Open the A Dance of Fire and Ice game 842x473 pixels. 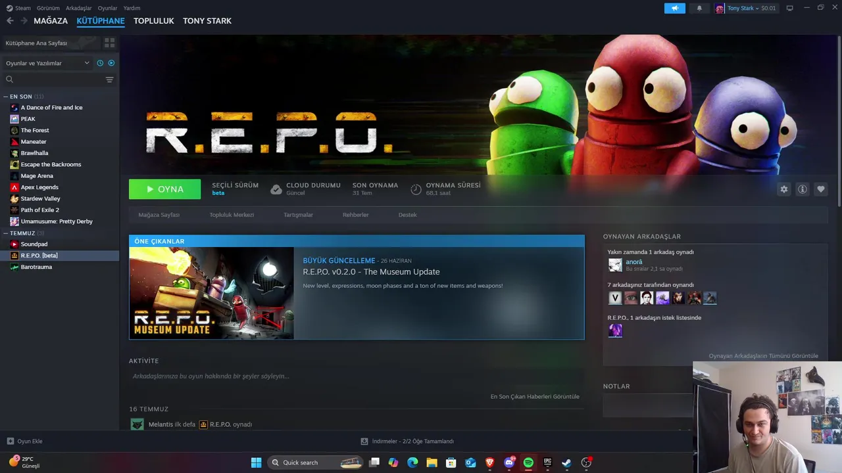[51, 108]
